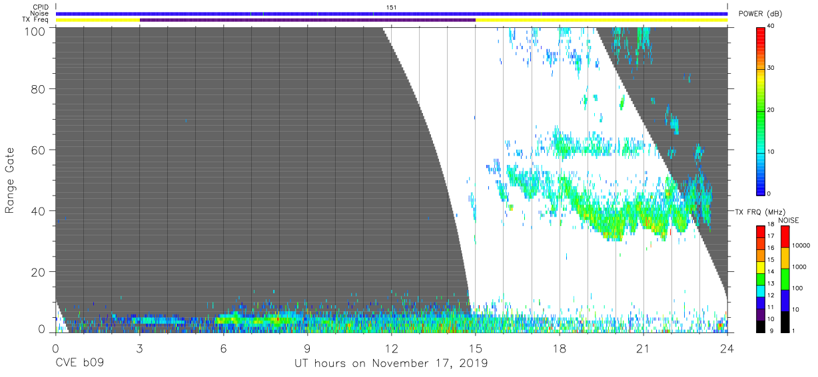818x377 pixels.
Task: Click the power legend value 40
Action: [x=771, y=26]
